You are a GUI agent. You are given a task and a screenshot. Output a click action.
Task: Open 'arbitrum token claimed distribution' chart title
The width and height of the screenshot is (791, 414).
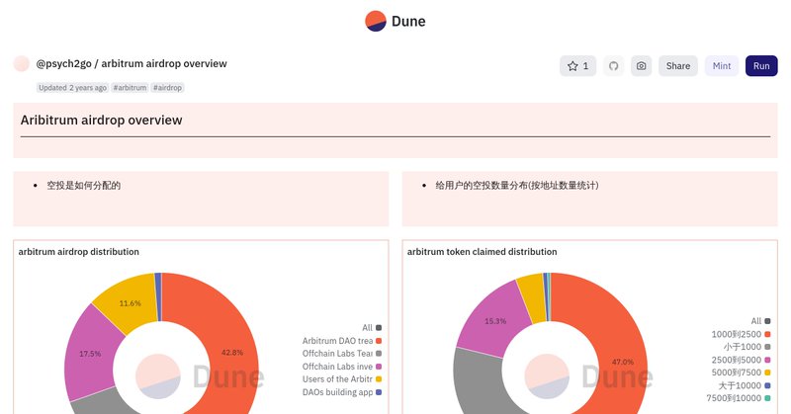482,252
